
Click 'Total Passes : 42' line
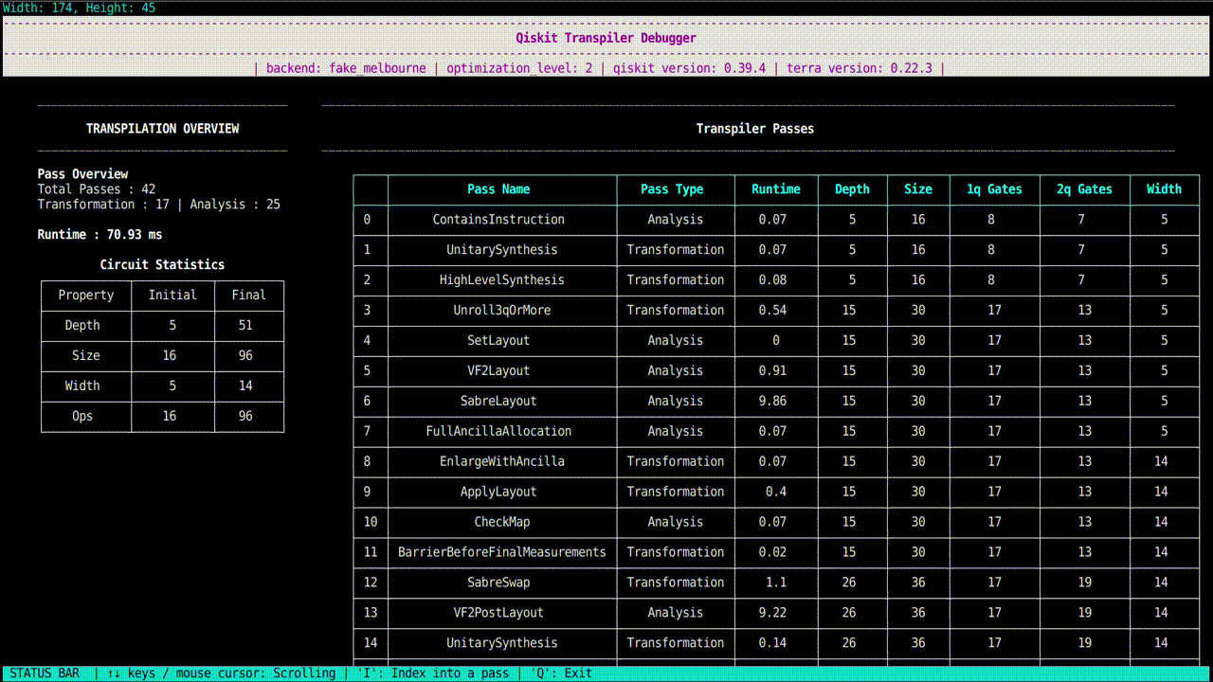tap(97, 189)
